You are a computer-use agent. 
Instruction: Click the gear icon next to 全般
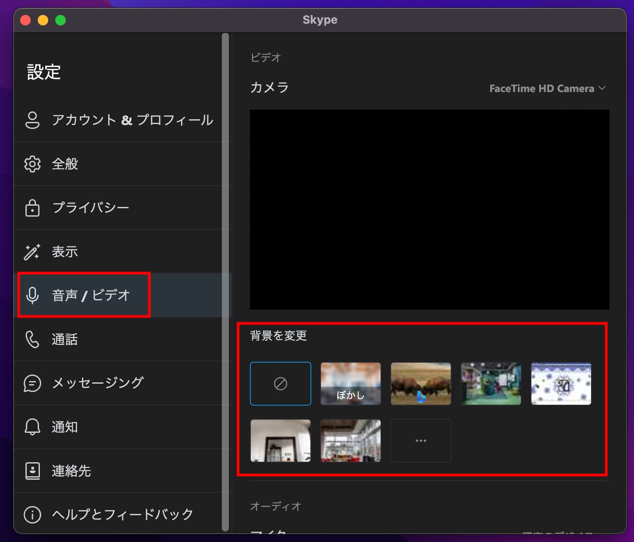32,164
